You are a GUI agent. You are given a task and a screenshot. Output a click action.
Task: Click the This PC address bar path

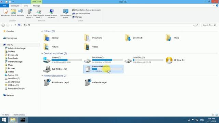(27, 25)
